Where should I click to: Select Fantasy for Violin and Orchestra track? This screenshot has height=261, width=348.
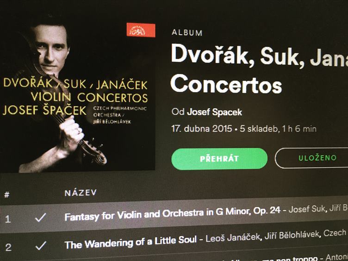click(x=172, y=213)
